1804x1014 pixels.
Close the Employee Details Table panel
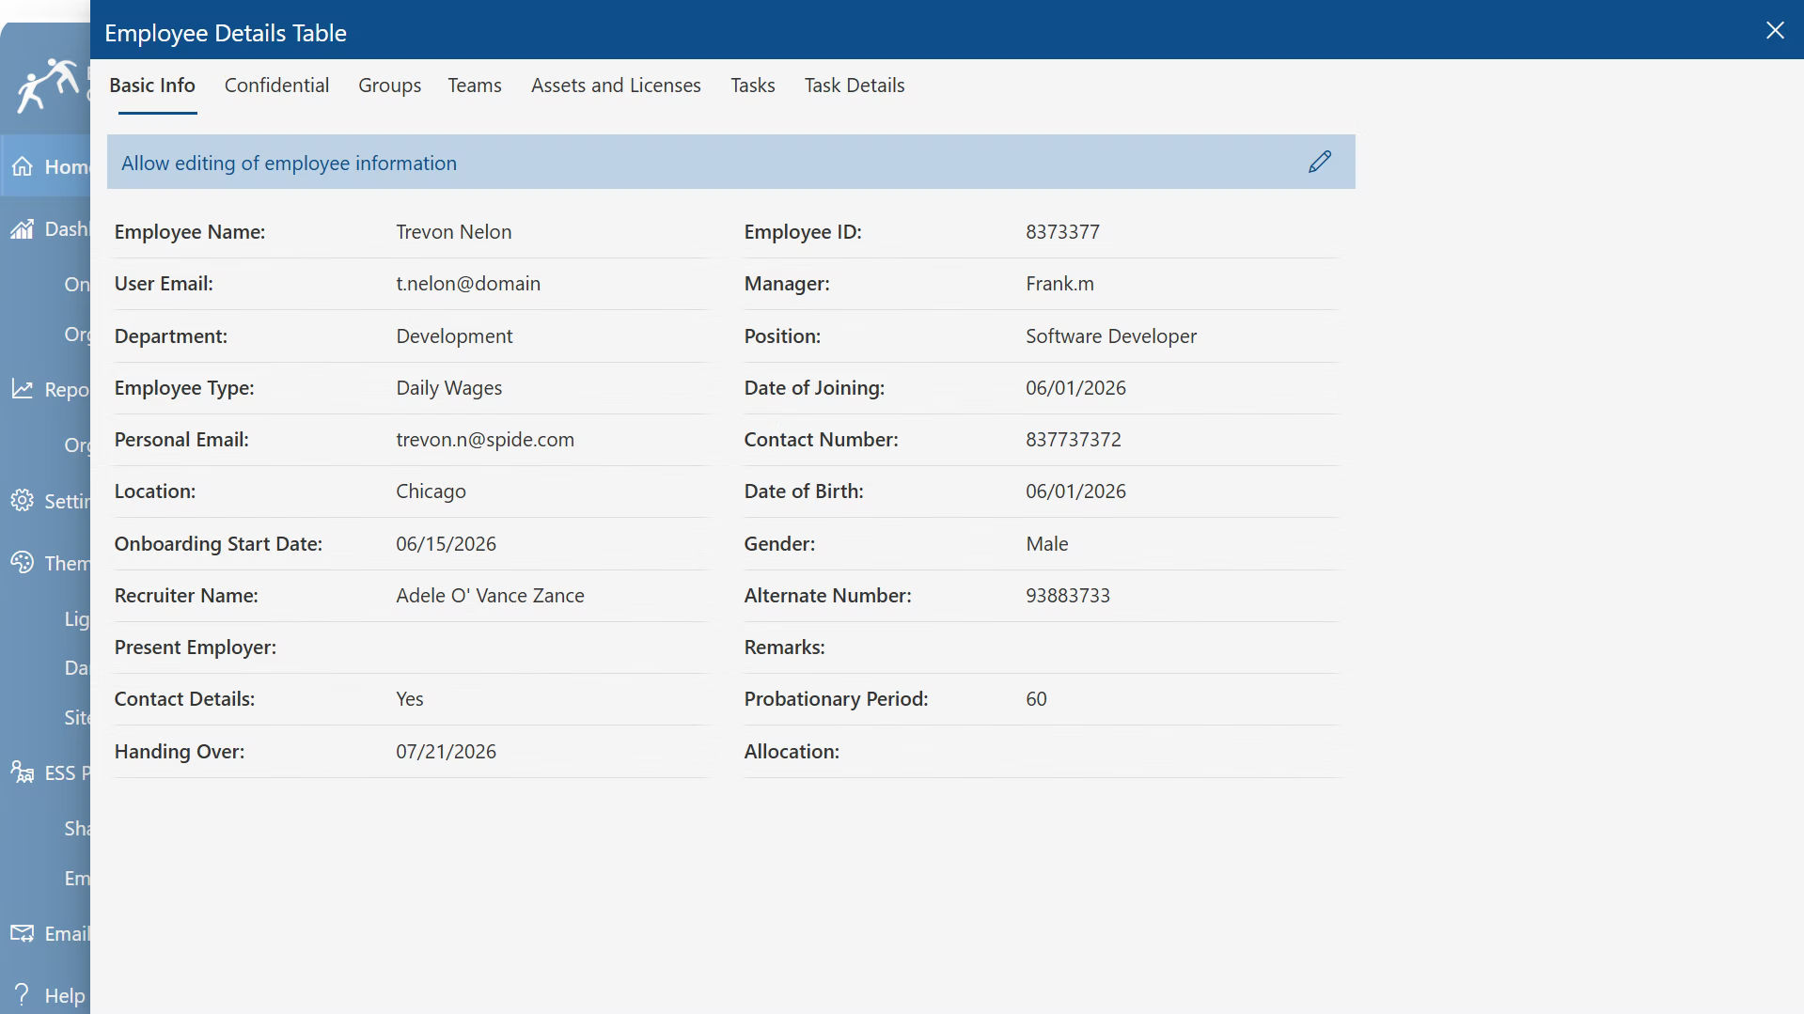tap(1775, 30)
